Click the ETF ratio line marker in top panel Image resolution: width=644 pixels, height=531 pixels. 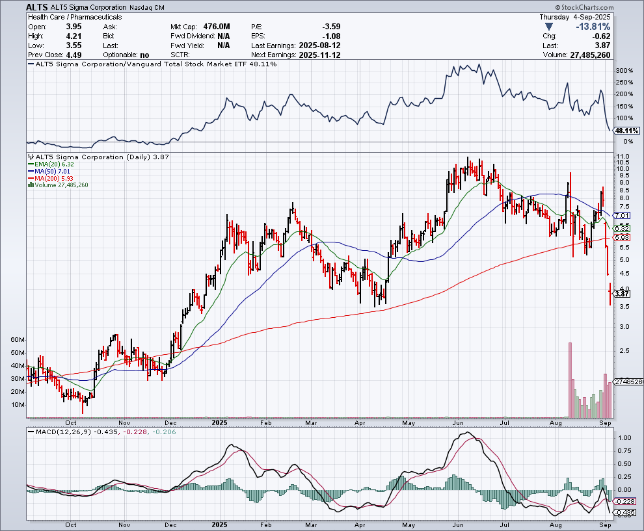[x=31, y=64]
